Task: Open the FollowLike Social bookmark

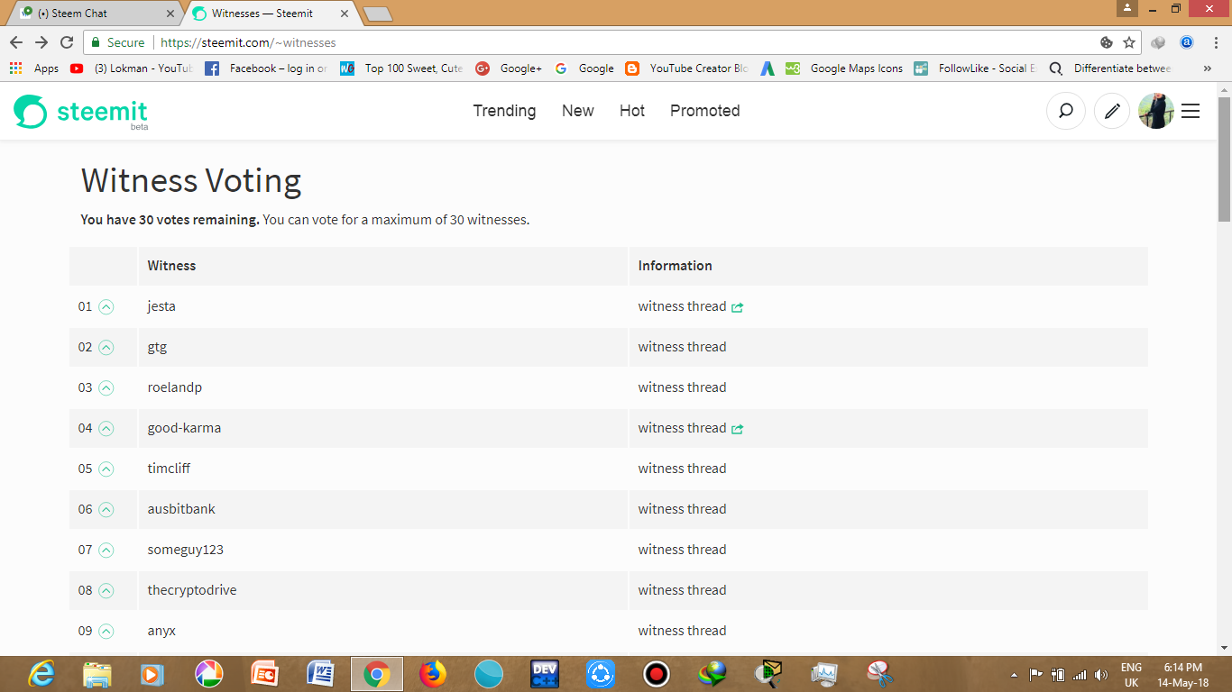Action: (x=976, y=68)
